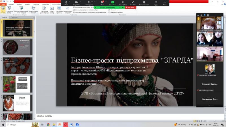Open the Home tab (Главная)

pyautogui.click(x=11, y=4)
